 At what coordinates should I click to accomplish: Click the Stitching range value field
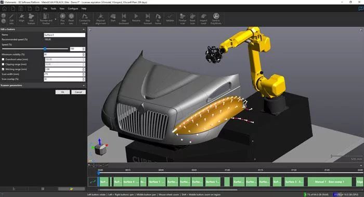pyautogui.click(x=64, y=69)
